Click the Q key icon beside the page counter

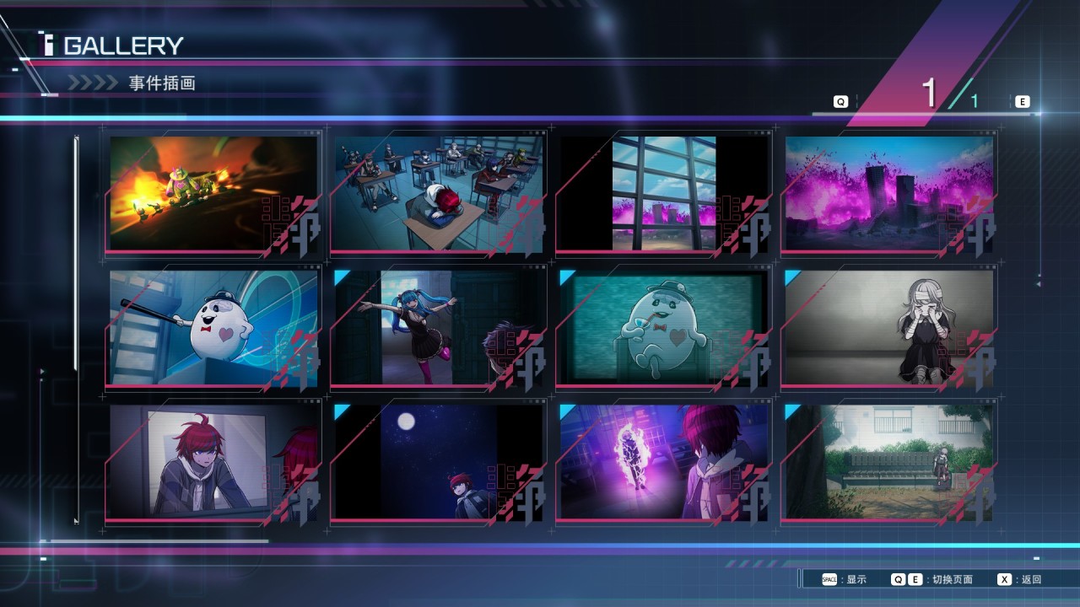[840, 102]
